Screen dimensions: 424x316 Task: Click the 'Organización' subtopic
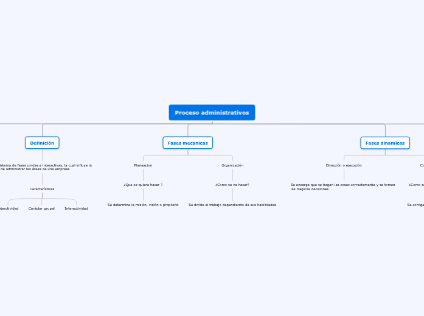(232, 165)
